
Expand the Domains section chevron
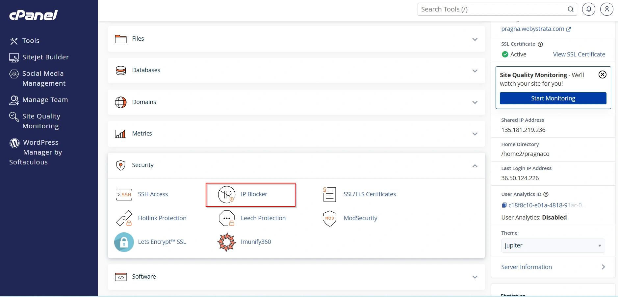(475, 102)
